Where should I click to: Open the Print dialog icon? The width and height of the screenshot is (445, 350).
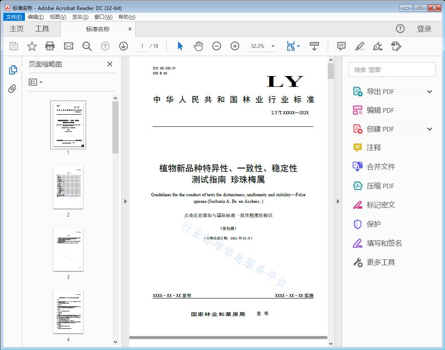50,46
